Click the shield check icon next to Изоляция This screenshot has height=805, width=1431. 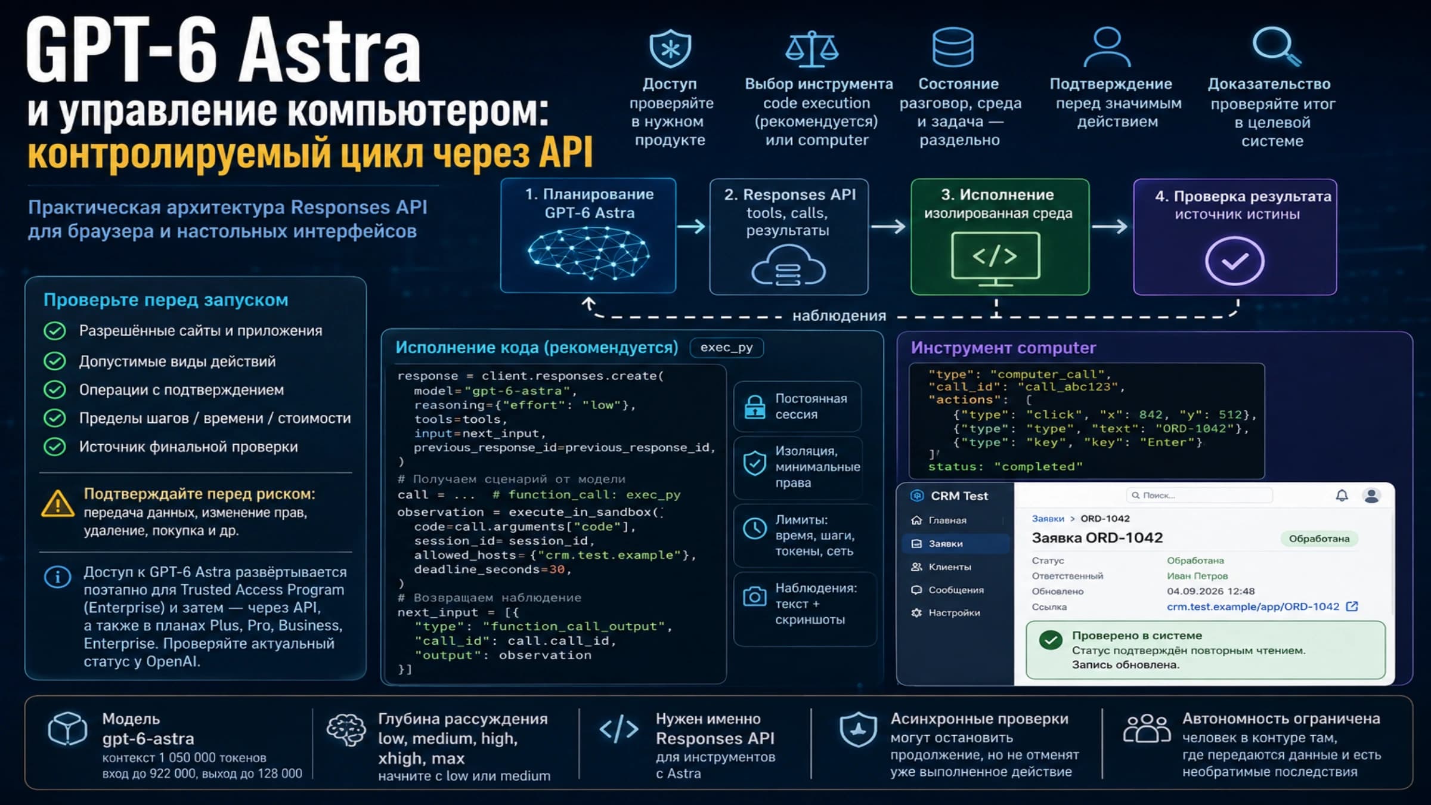click(x=755, y=463)
